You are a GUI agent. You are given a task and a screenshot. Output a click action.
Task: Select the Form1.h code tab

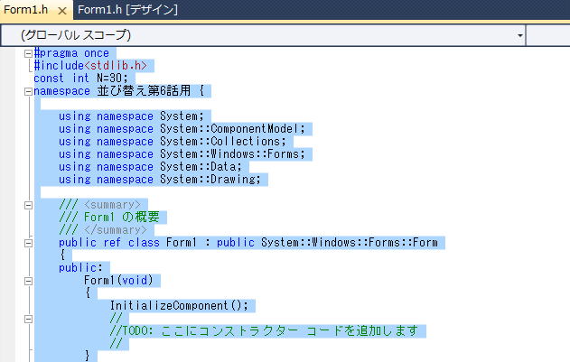click(x=26, y=9)
